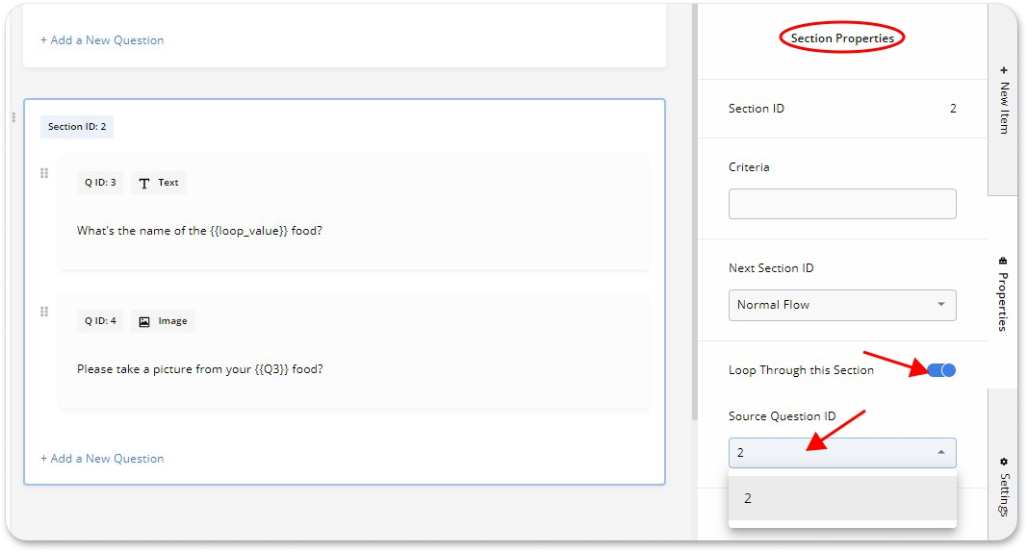This screenshot has height=552, width=1027.
Task: Click the Text type icon on question 3
Action: tap(144, 183)
